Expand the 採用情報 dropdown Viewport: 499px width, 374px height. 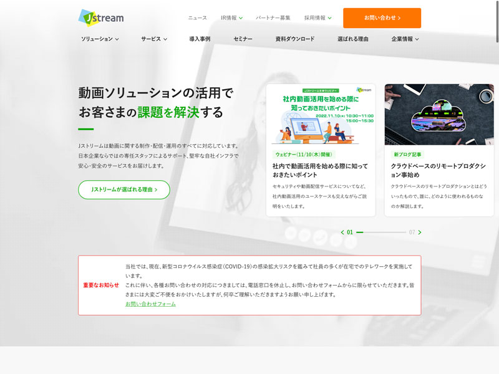pyautogui.click(x=317, y=18)
